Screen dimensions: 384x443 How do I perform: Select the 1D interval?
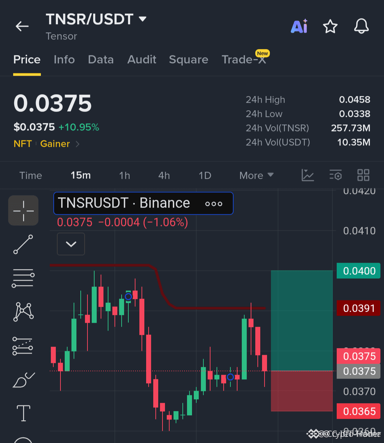(205, 175)
